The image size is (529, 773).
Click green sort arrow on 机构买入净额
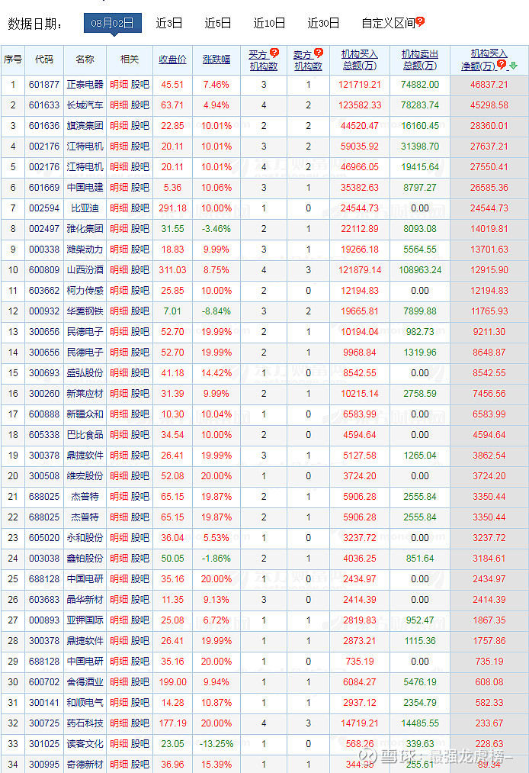click(x=513, y=66)
